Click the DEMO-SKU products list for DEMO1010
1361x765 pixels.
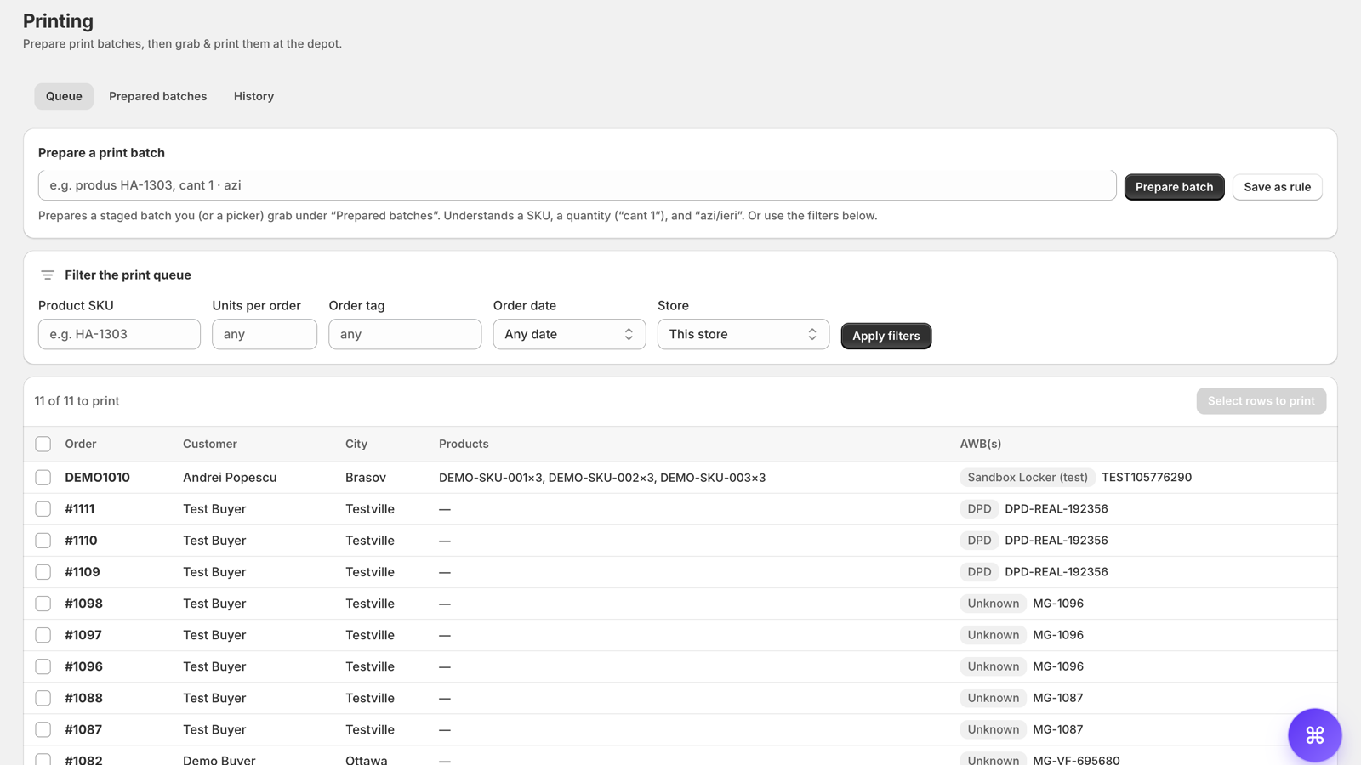602,478
